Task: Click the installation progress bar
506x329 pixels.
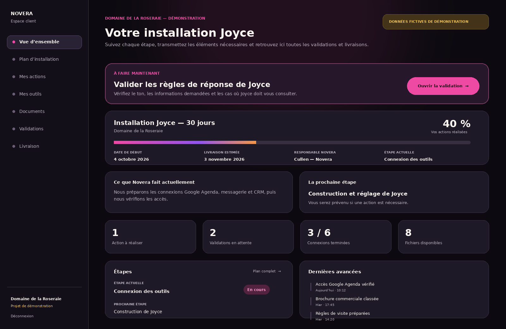Action: pyautogui.click(x=292, y=142)
